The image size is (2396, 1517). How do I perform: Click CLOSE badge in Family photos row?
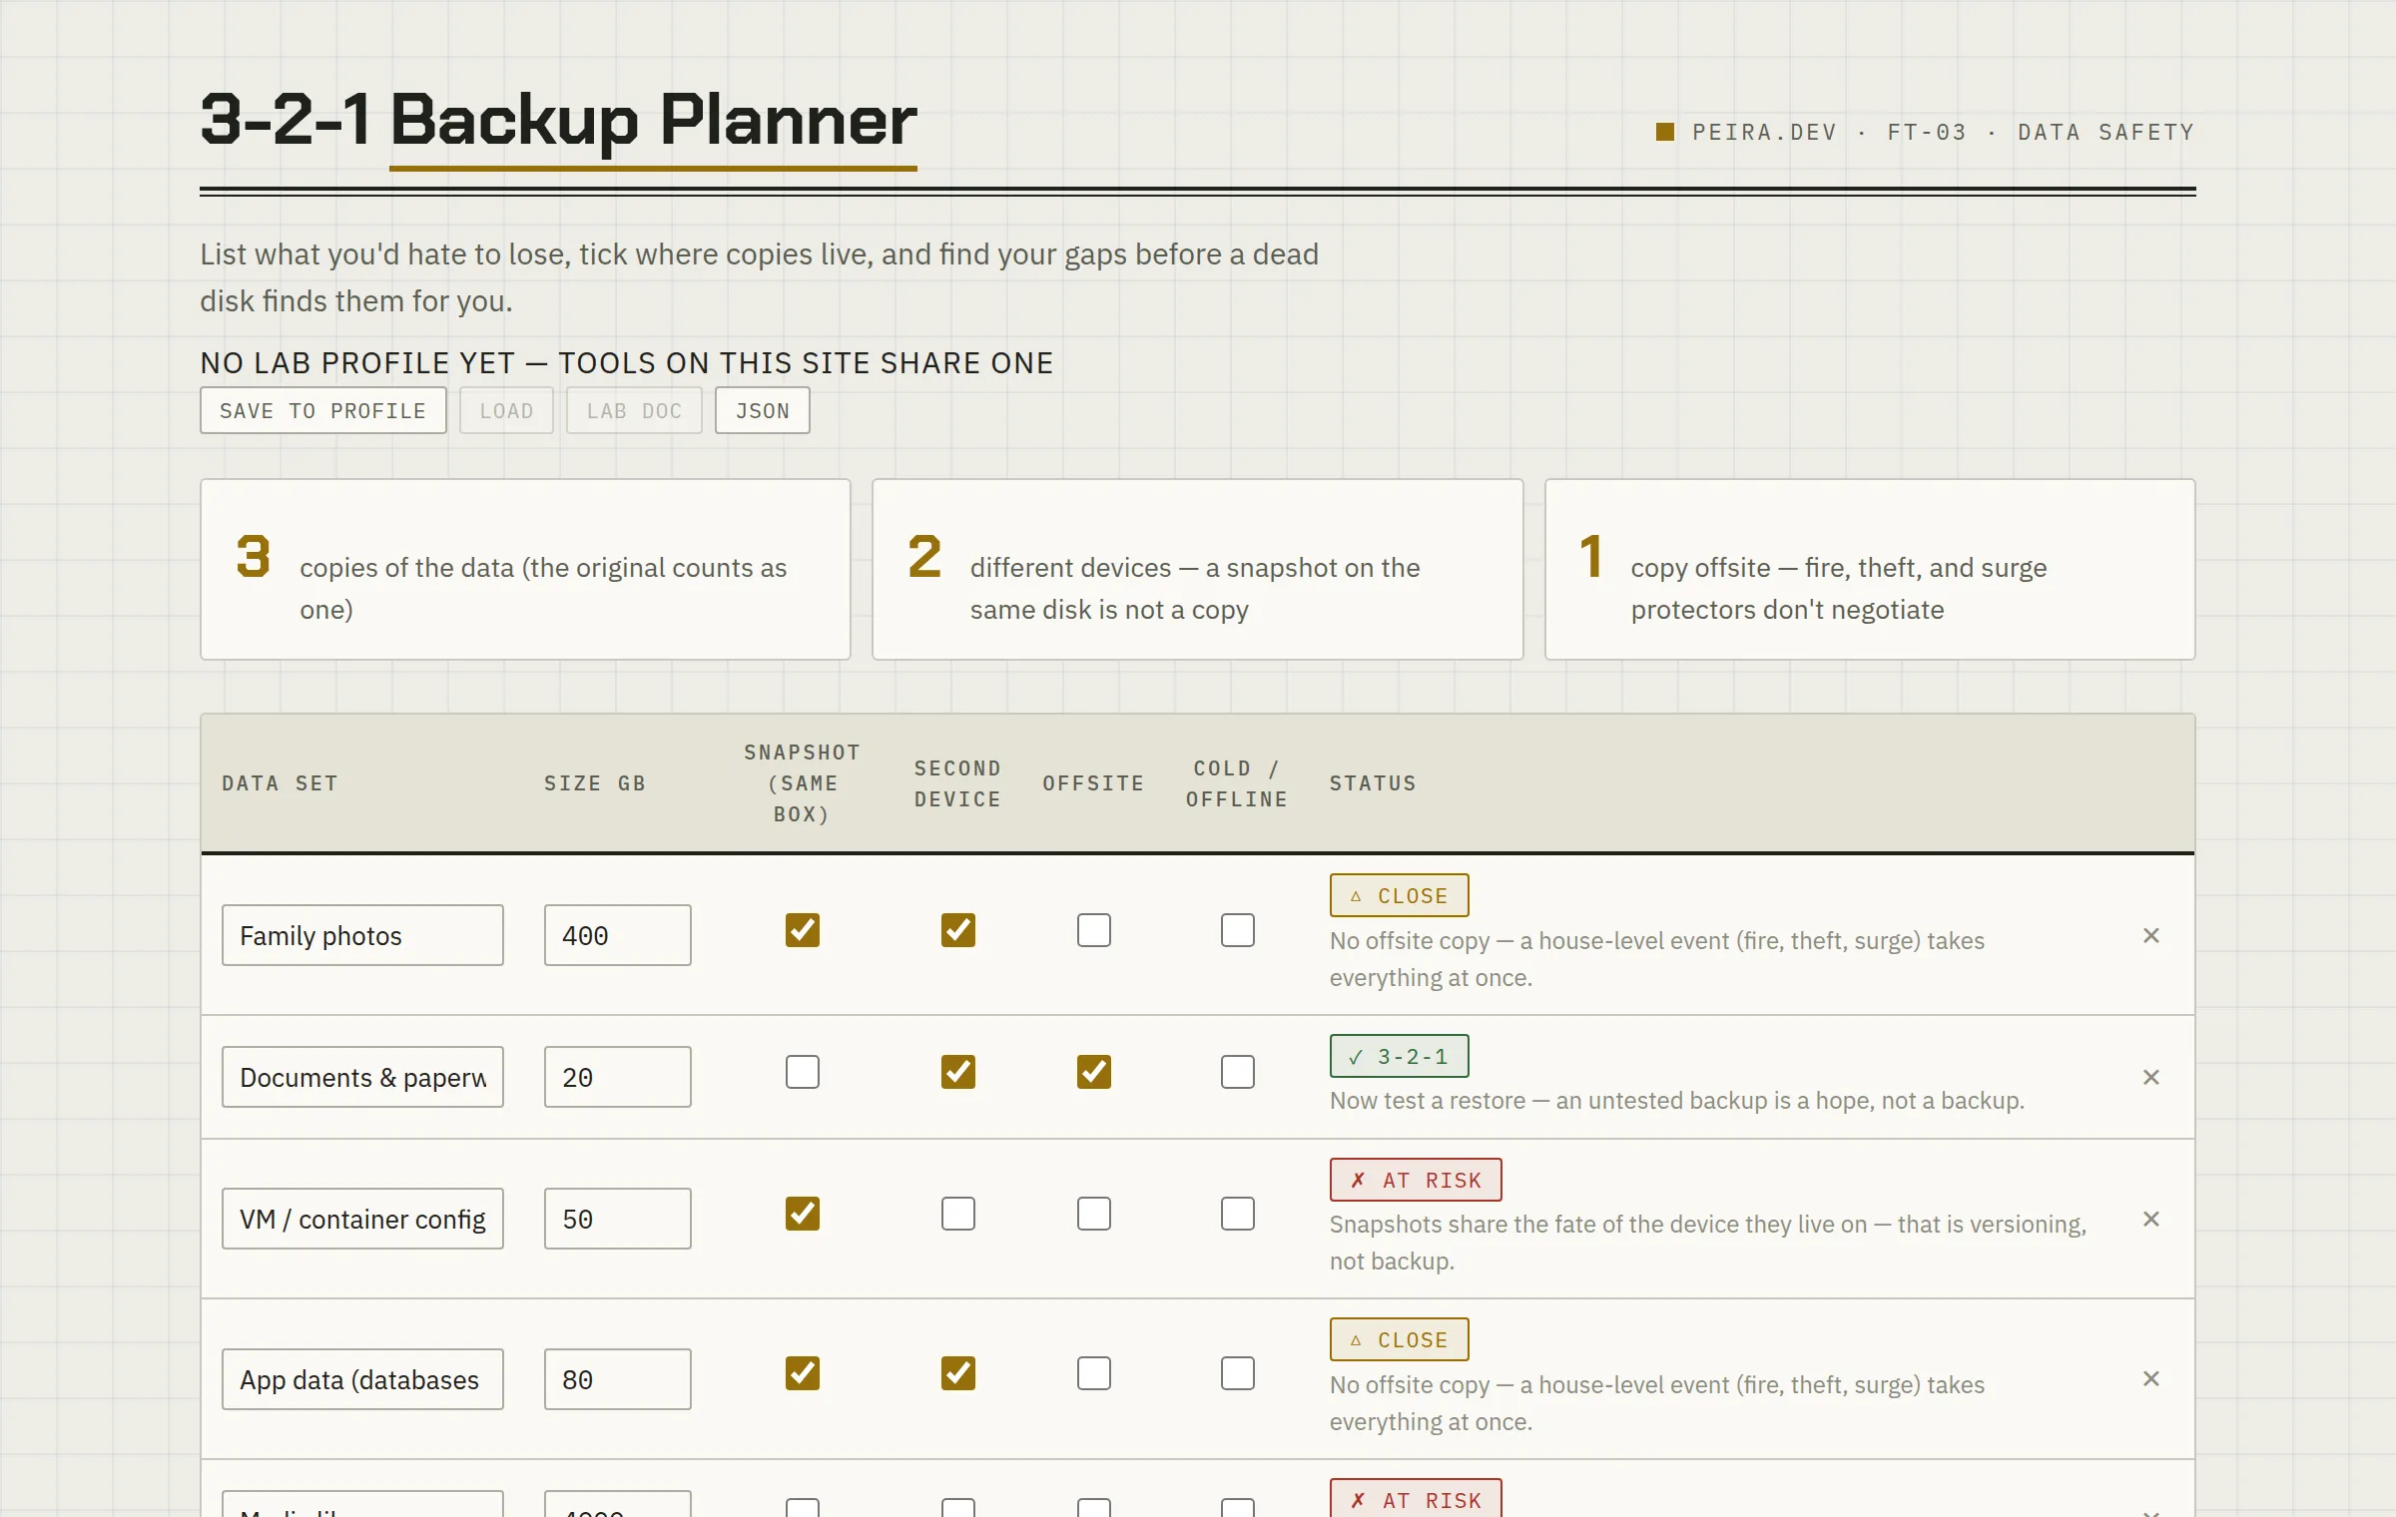point(1399,895)
